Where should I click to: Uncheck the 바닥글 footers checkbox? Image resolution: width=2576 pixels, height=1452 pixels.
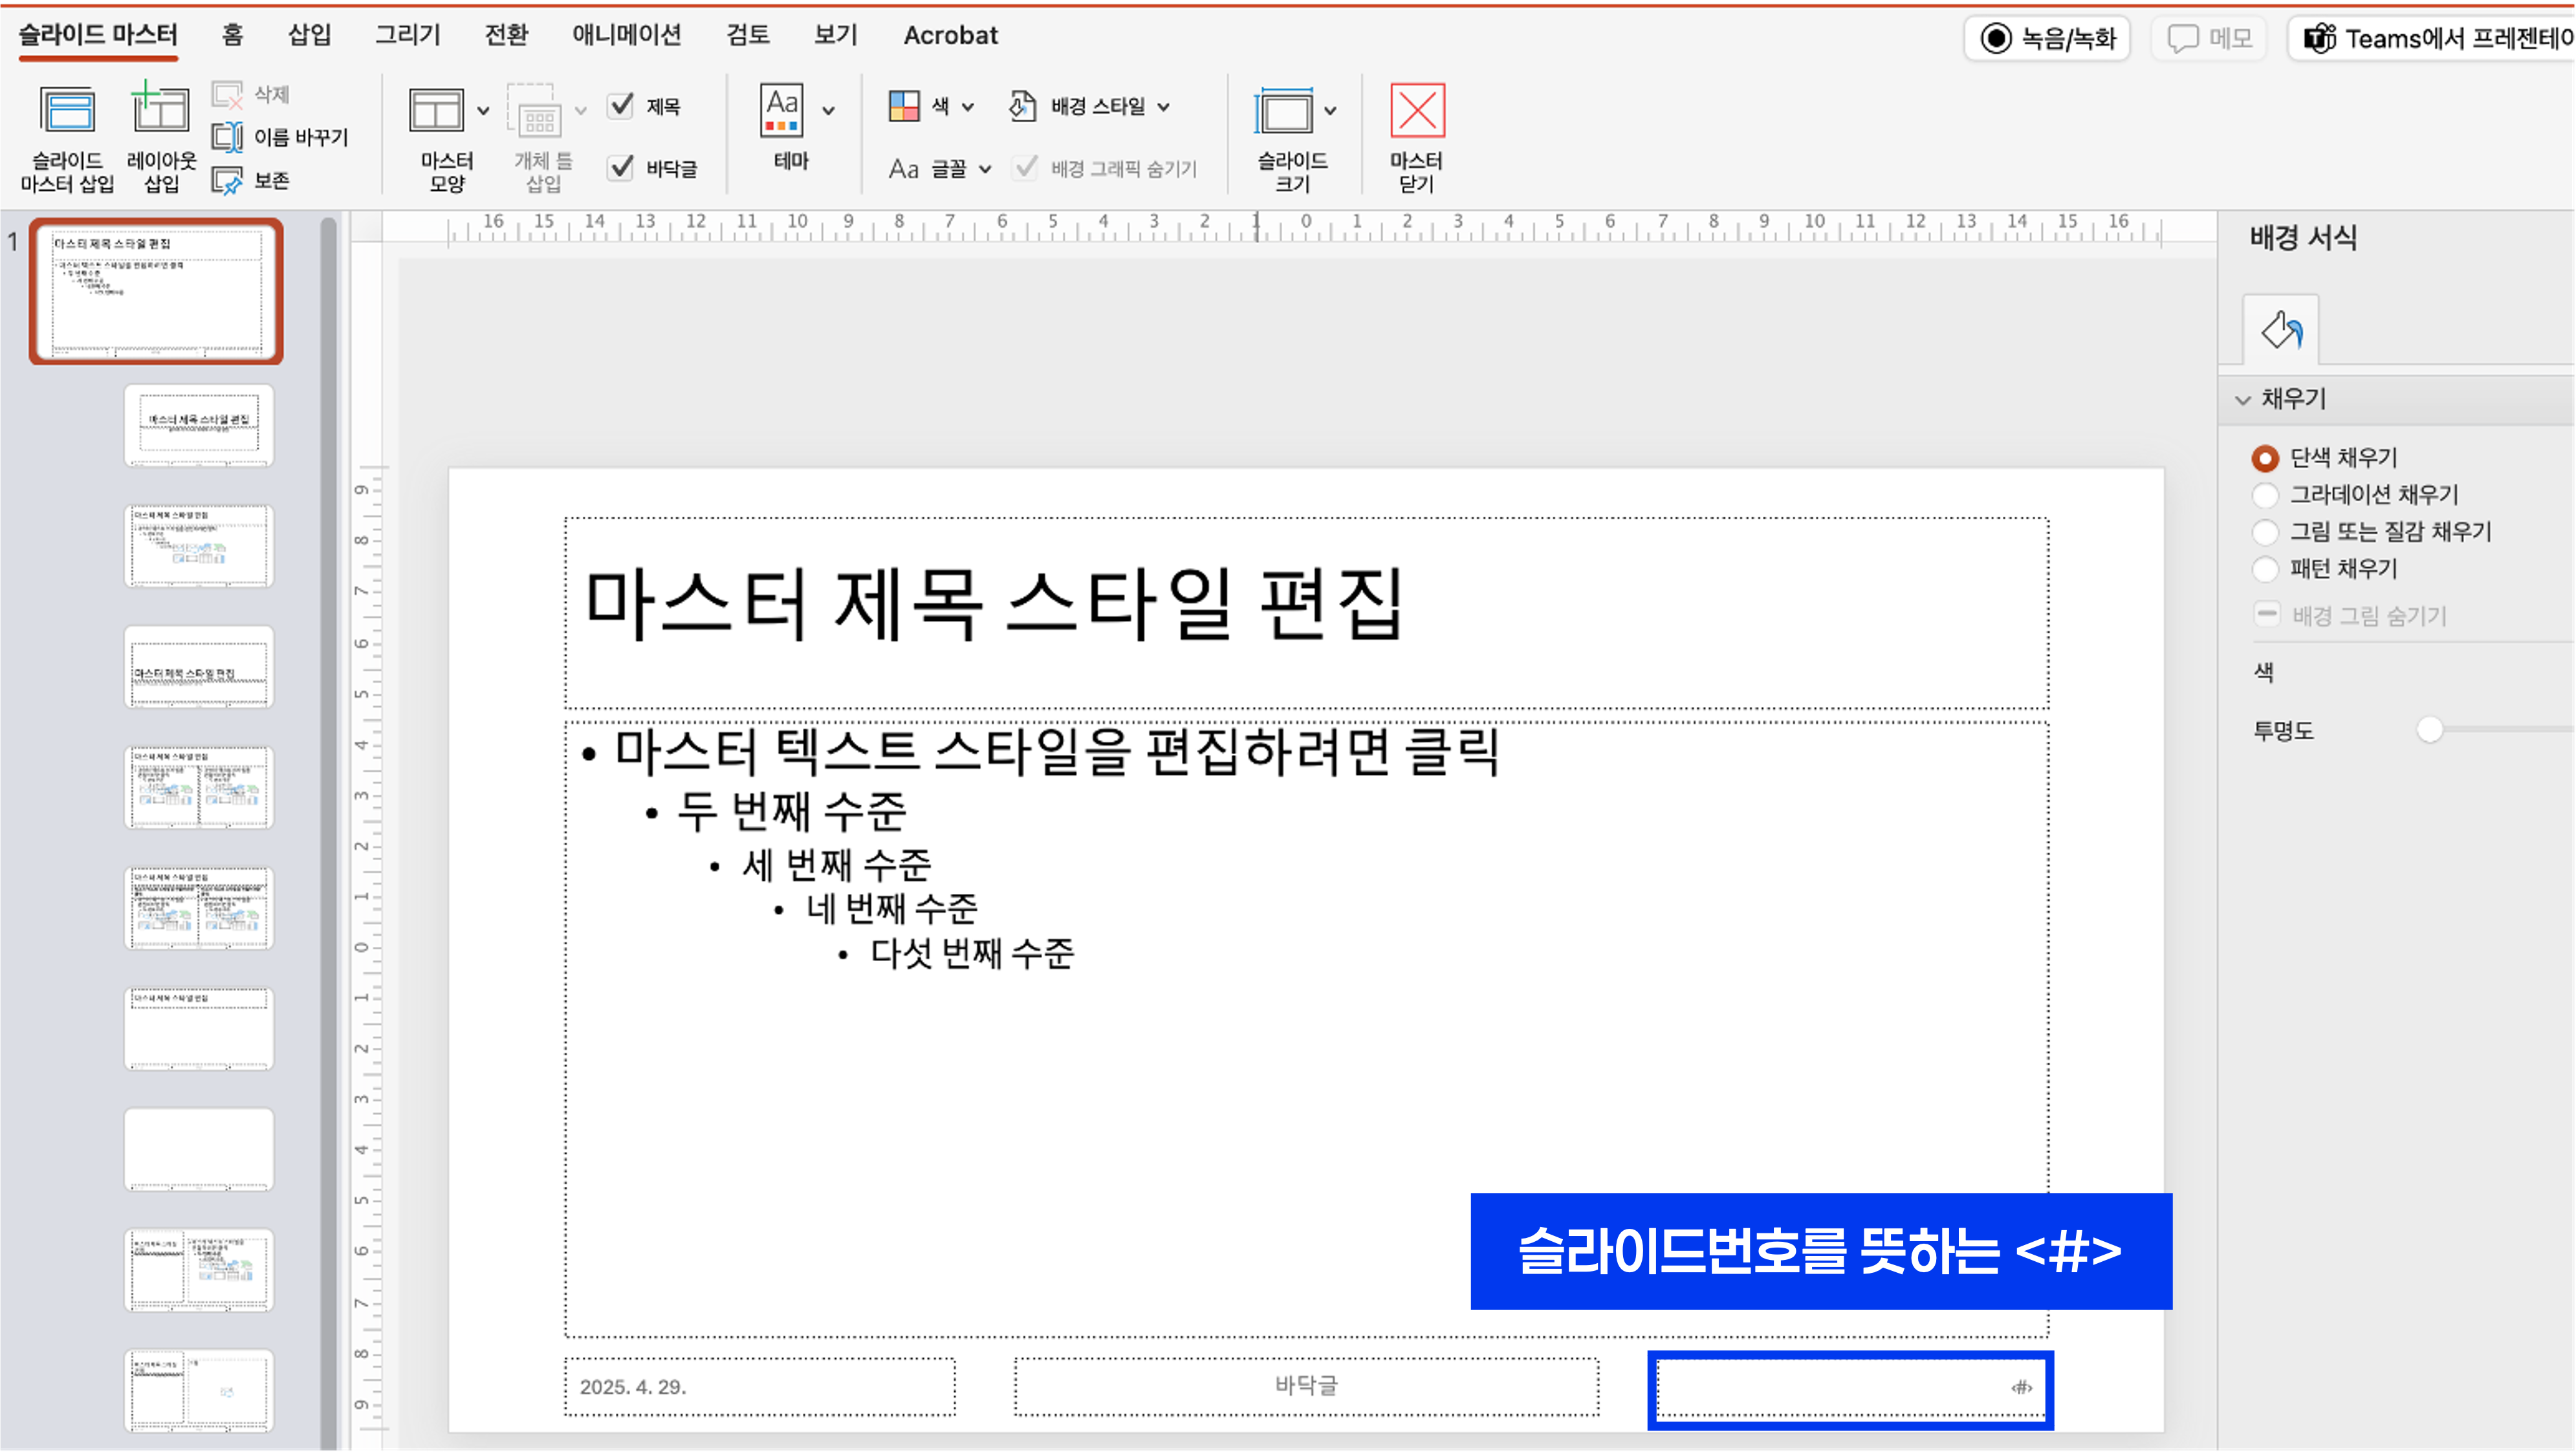(621, 168)
